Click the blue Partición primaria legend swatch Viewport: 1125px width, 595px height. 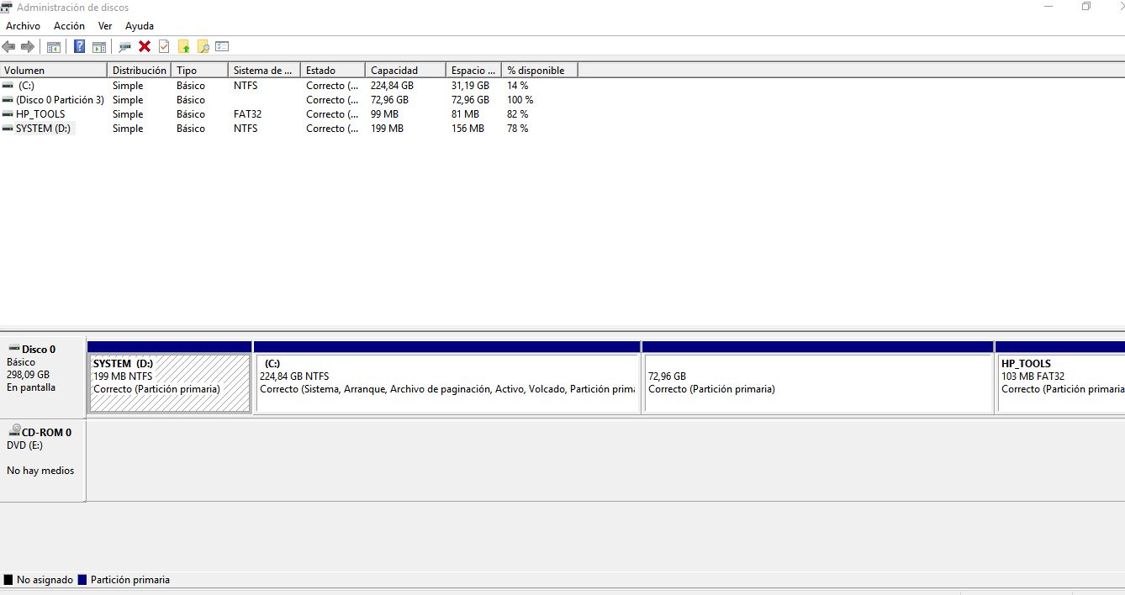click(82, 580)
